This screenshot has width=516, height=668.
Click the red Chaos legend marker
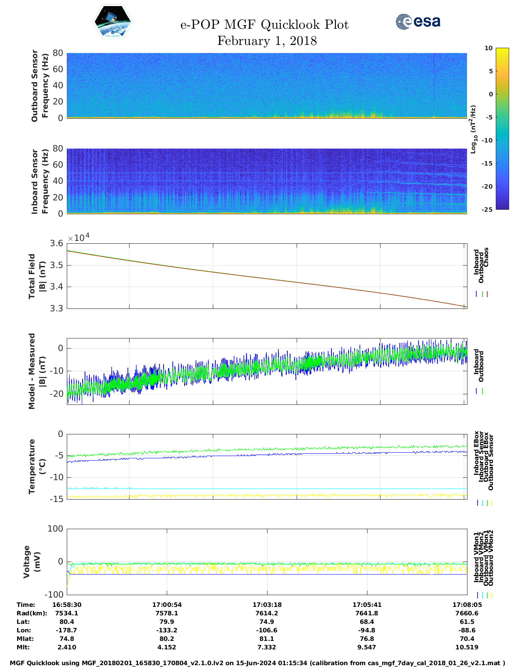487,294
